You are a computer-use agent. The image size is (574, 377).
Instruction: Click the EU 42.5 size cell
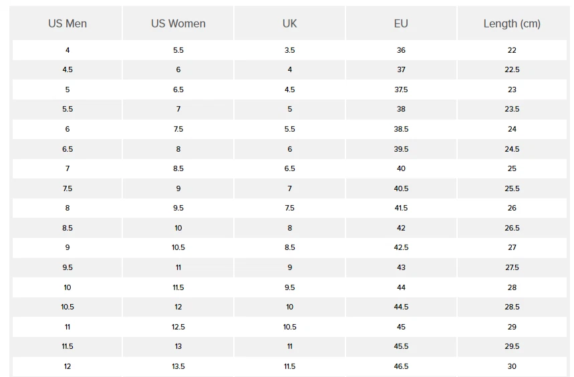click(401, 247)
